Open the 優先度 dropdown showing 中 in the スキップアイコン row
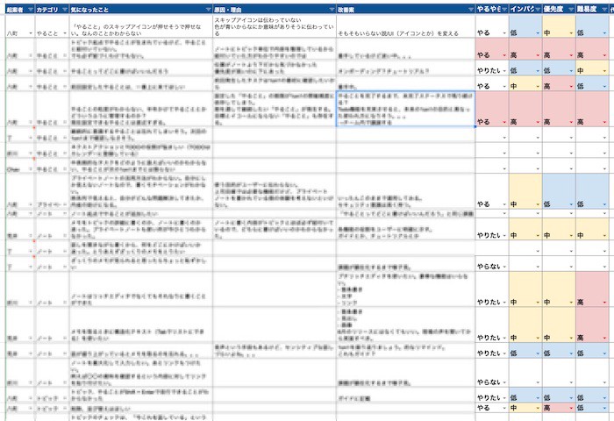This screenshot has width=614, height=421. pos(571,33)
